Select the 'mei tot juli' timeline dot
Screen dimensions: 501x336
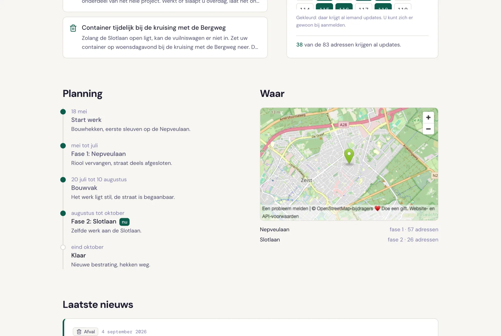[x=63, y=146]
